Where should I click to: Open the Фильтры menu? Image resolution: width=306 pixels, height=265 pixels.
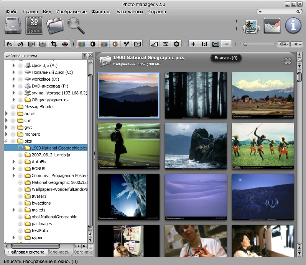(101, 12)
